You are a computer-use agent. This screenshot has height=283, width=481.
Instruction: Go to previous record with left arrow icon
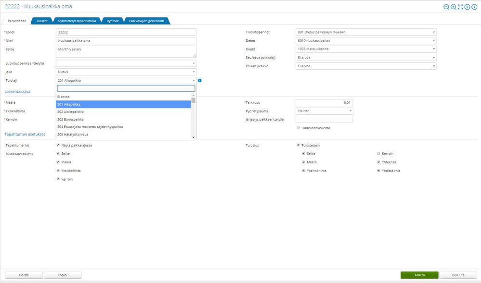click(x=467, y=7)
